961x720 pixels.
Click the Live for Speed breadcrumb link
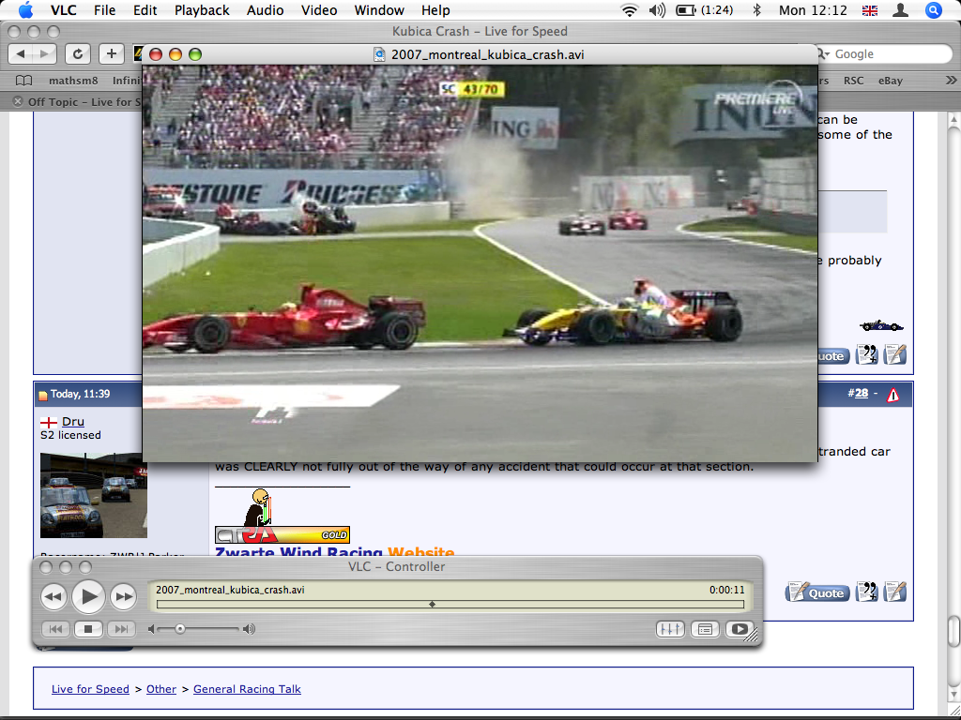90,689
